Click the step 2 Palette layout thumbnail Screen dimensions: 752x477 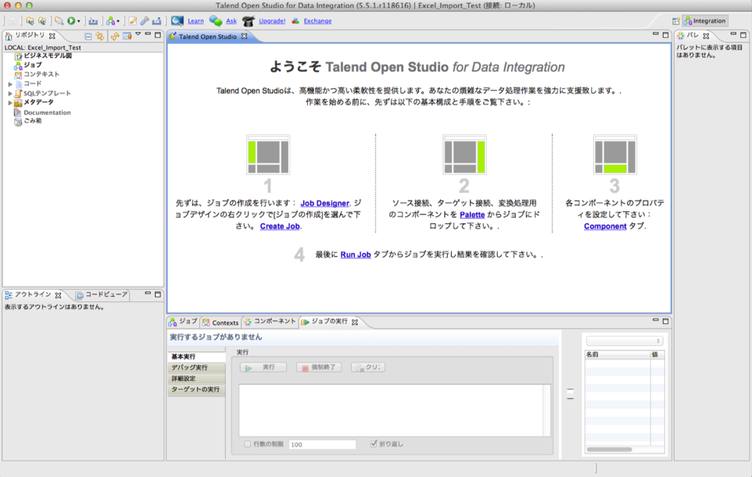click(x=464, y=155)
